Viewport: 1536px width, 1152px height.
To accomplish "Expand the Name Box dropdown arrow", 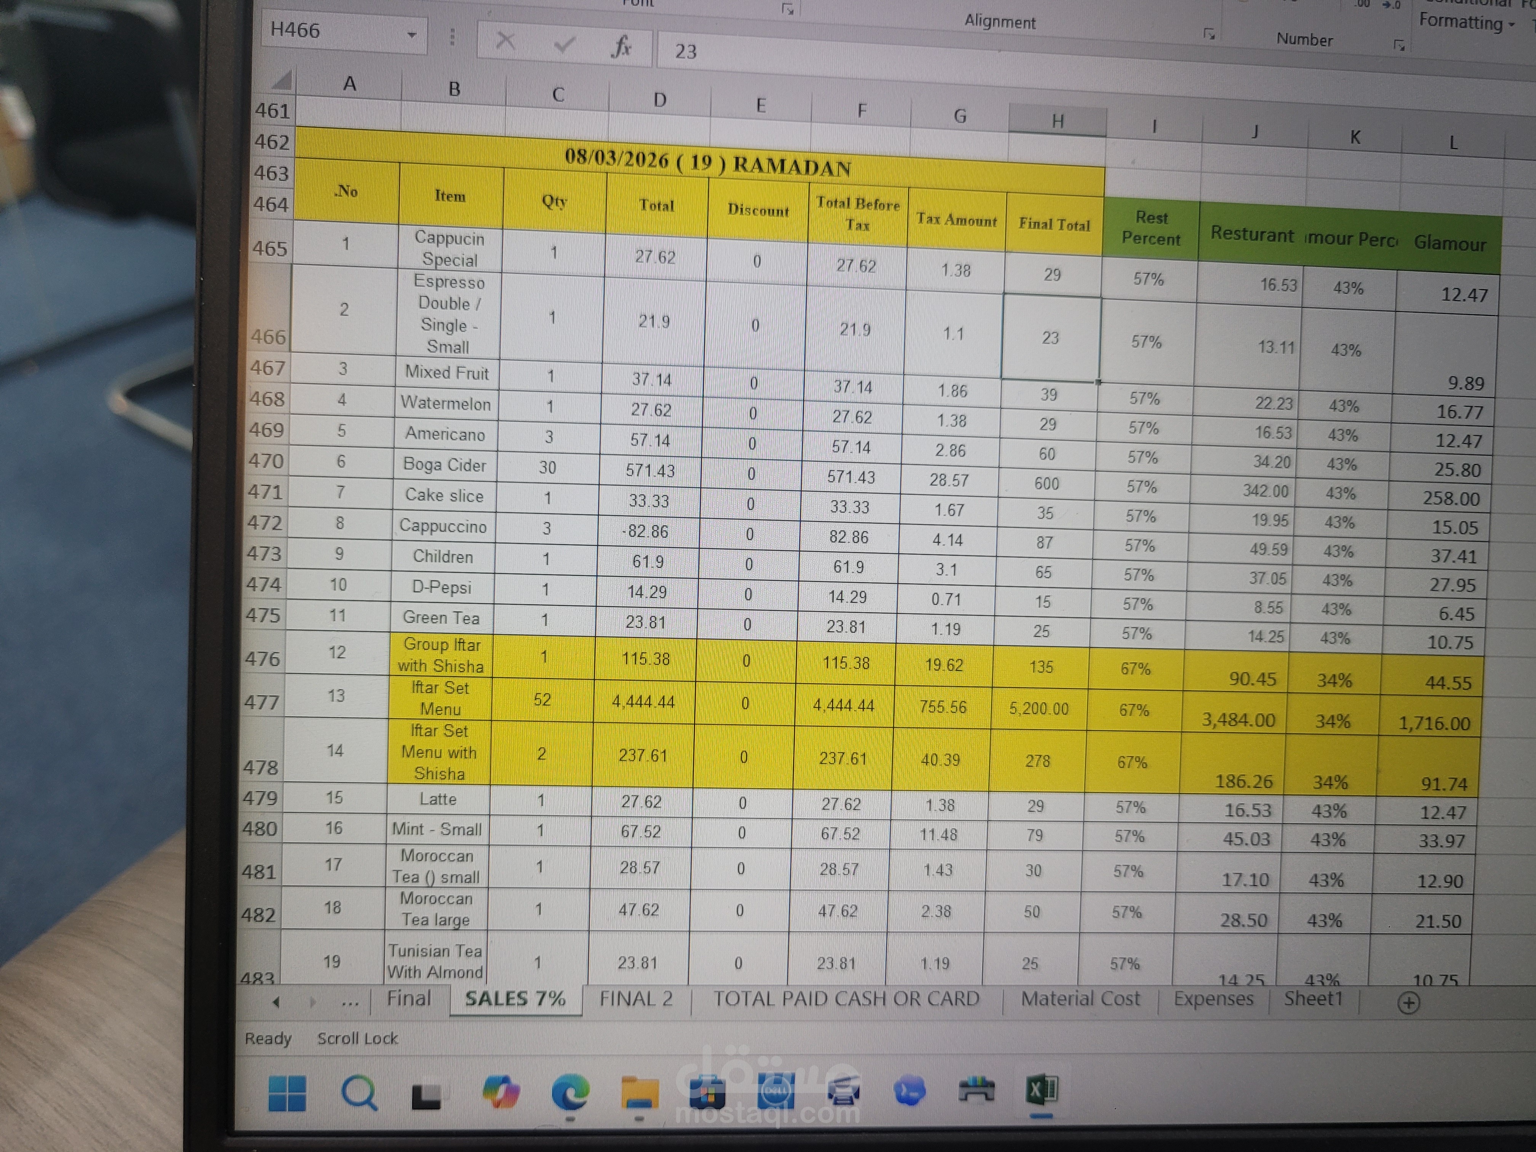I will (412, 35).
